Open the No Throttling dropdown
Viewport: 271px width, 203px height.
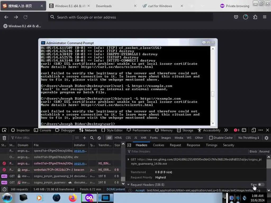(x=249, y=138)
